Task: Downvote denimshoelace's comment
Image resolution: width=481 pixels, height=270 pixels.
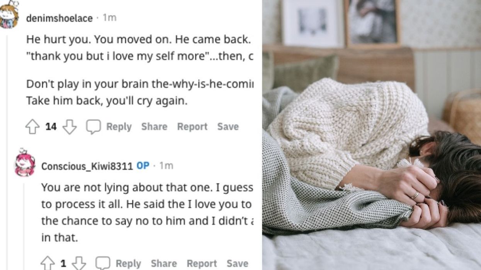Action: click(x=69, y=126)
